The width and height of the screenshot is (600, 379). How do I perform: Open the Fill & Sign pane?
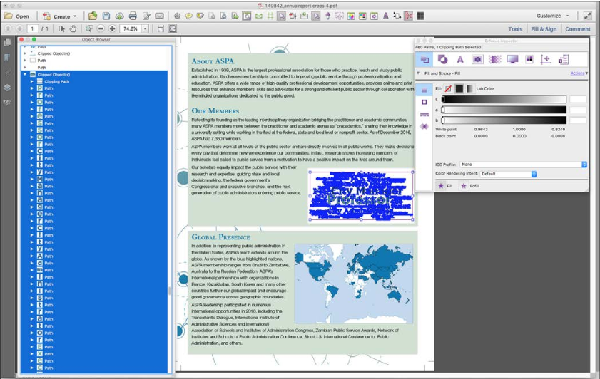click(x=544, y=29)
